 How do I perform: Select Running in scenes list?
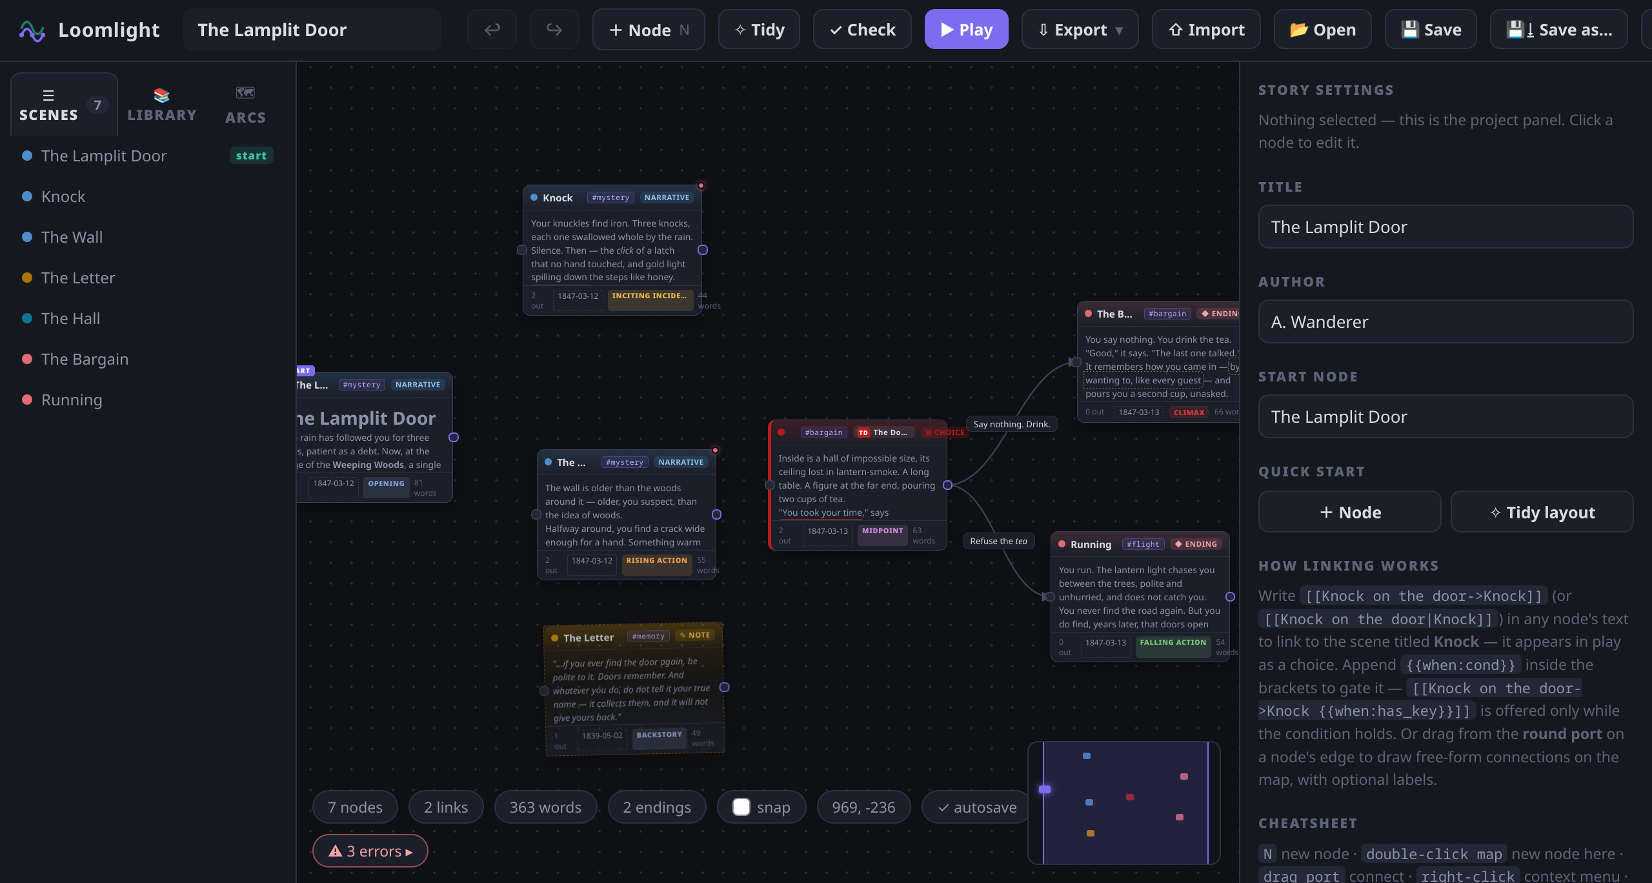pos(148,400)
